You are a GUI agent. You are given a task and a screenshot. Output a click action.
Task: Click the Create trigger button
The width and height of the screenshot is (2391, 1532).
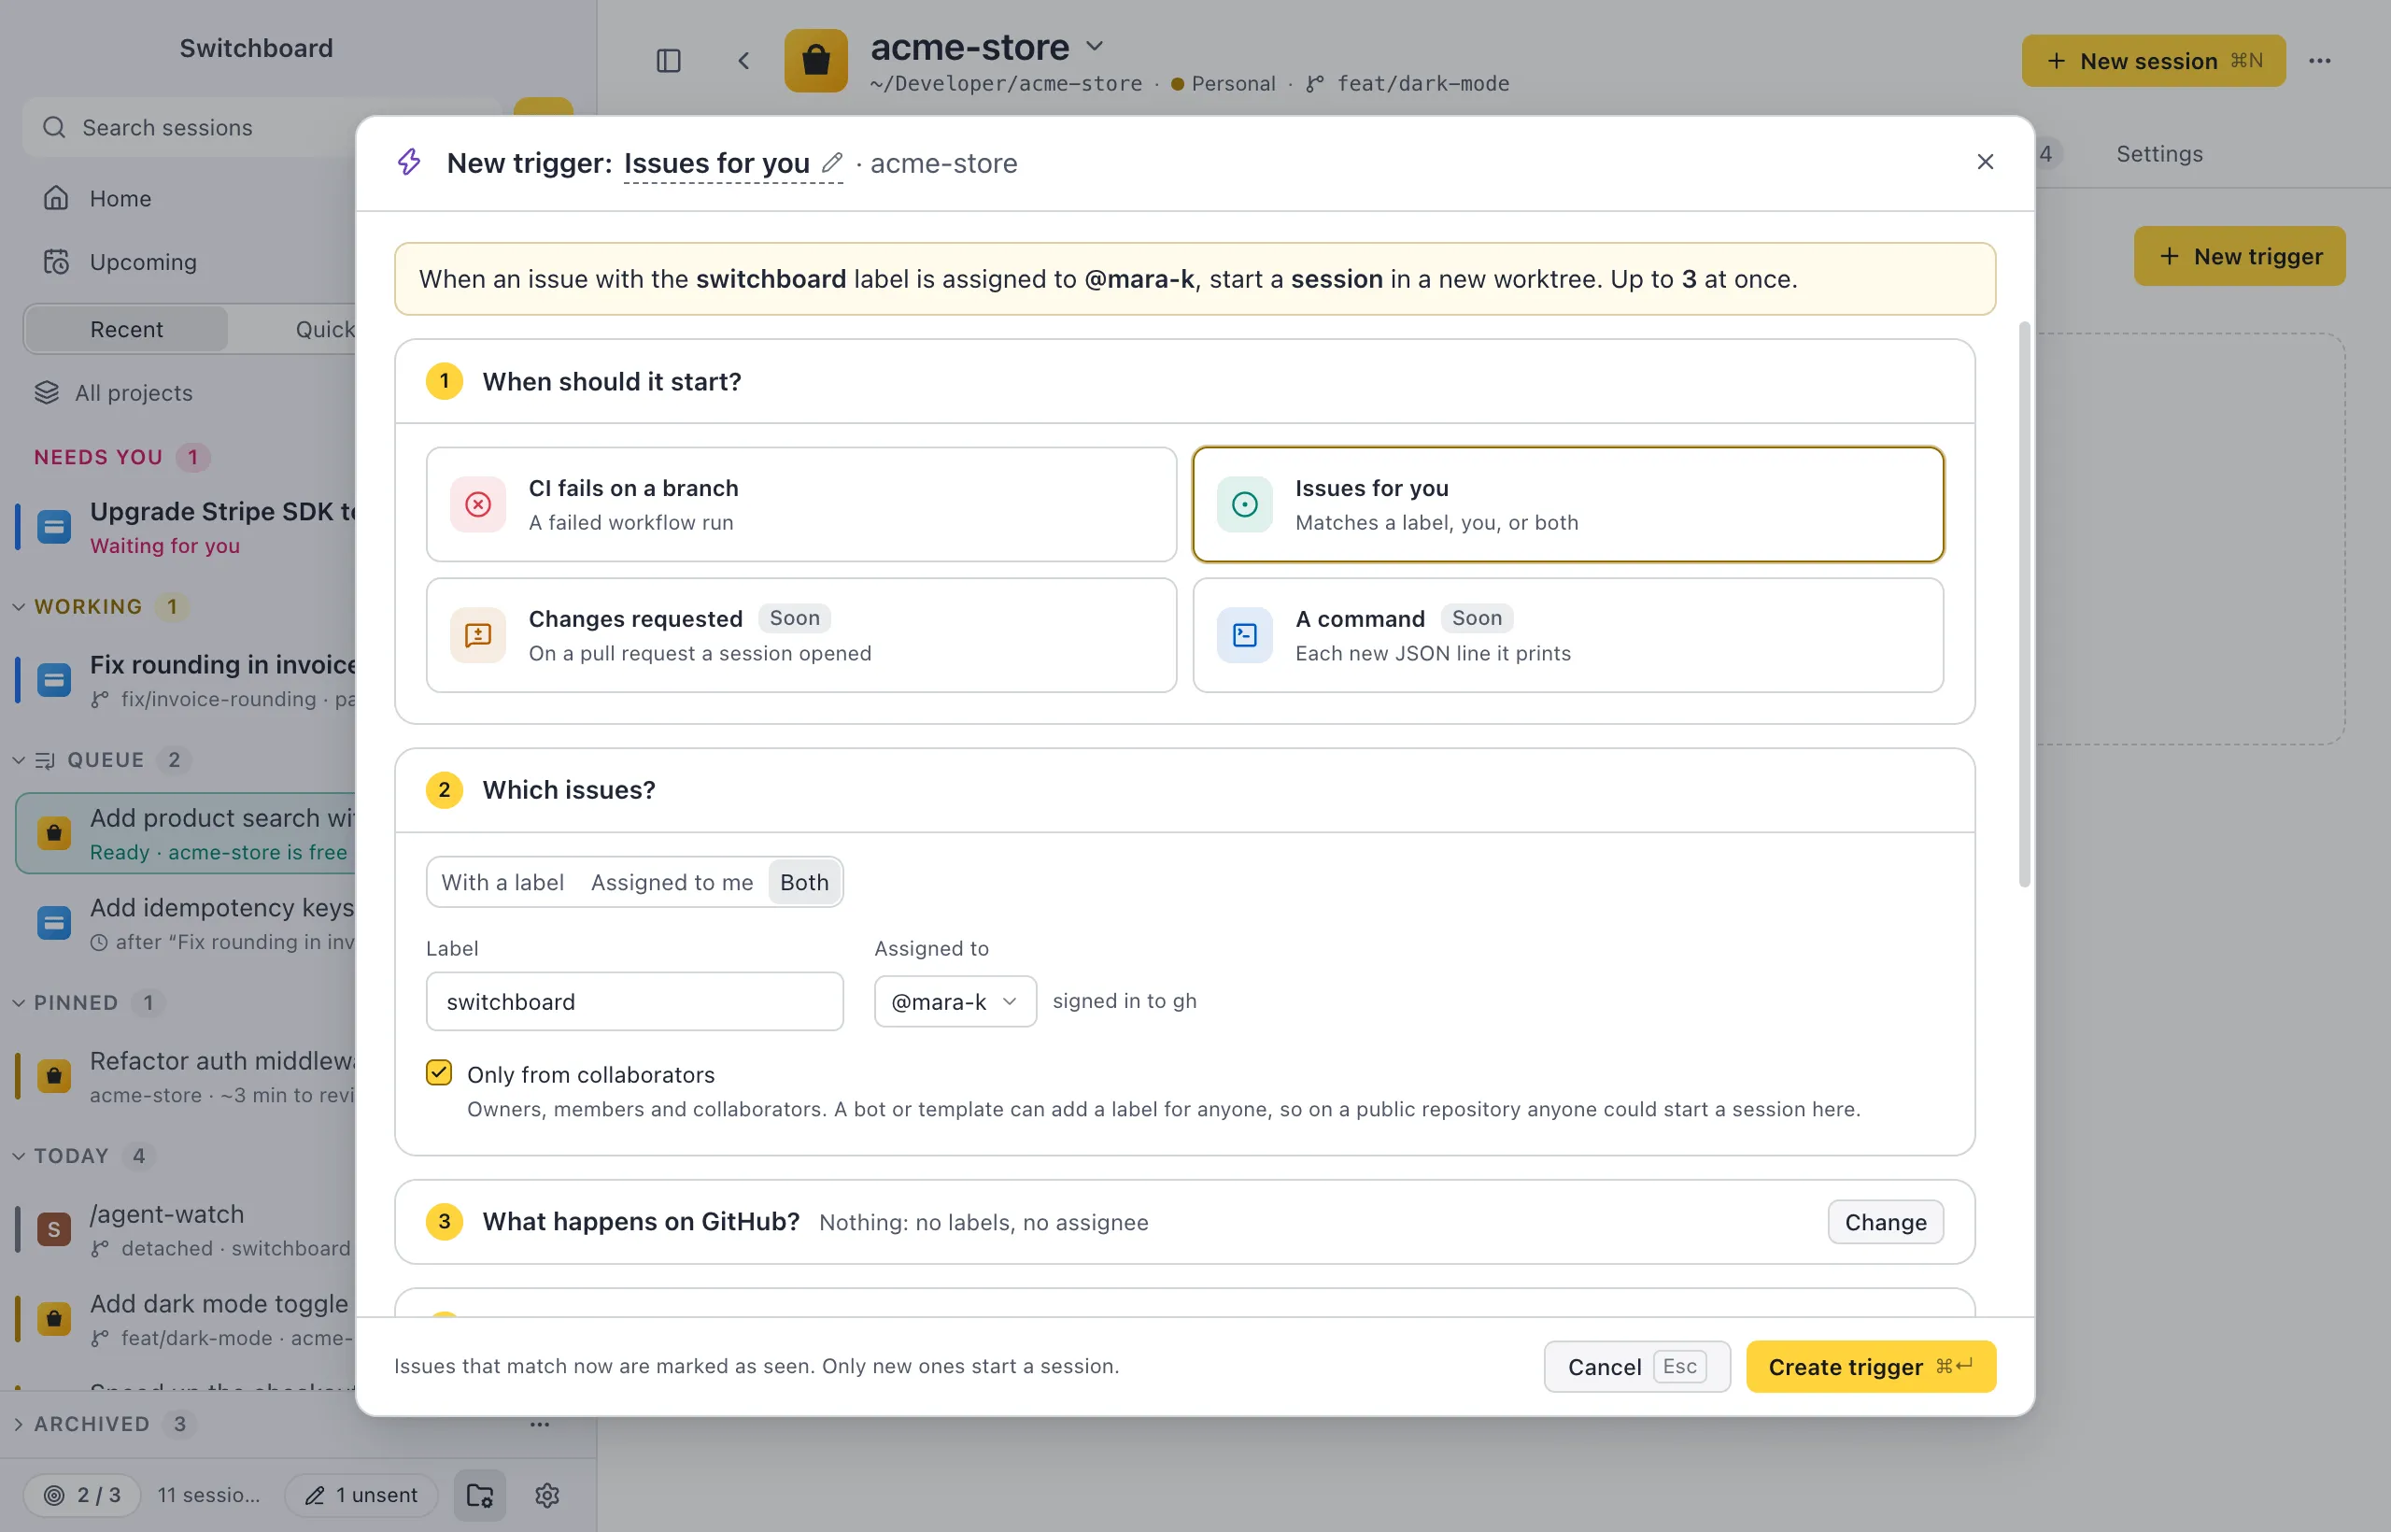pyautogui.click(x=1870, y=1366)
